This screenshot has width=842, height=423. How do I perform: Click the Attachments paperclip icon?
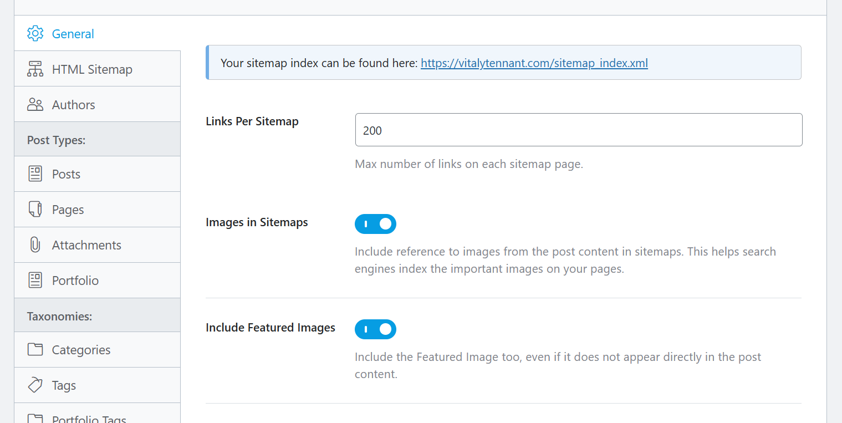35,245
